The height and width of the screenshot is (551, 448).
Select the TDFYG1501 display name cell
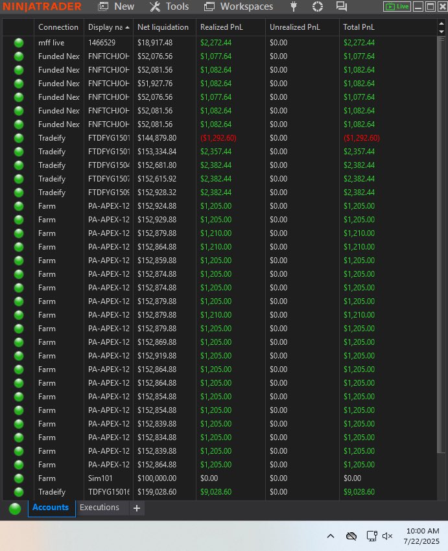(x=108, y=492)
